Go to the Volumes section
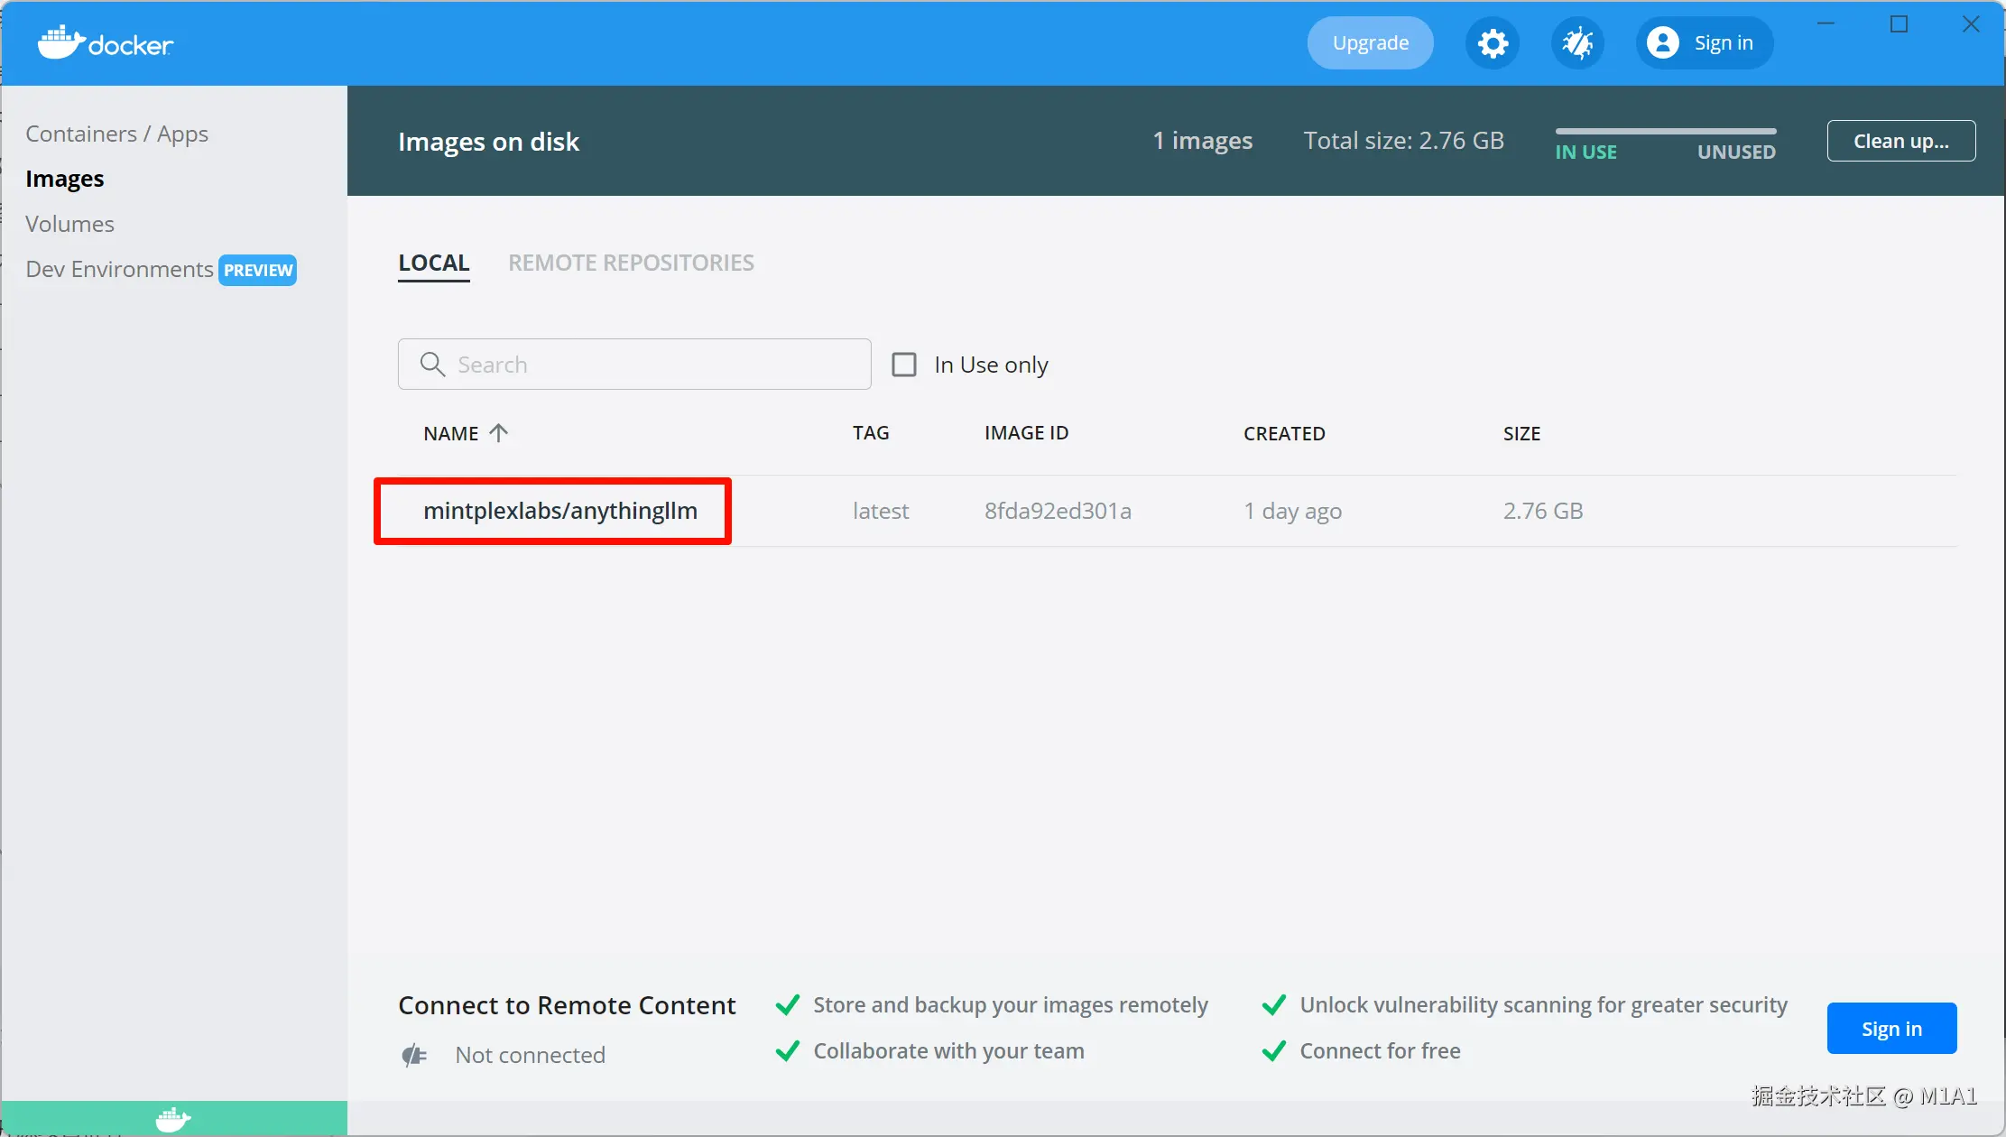Screen dimensions: 2006x1137 tap(69, 224)
